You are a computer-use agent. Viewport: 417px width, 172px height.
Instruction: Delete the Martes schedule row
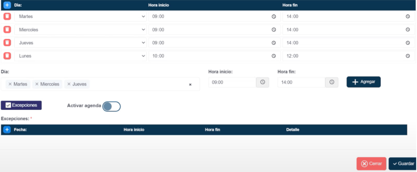pyautogui.click(x=7, y=16)
